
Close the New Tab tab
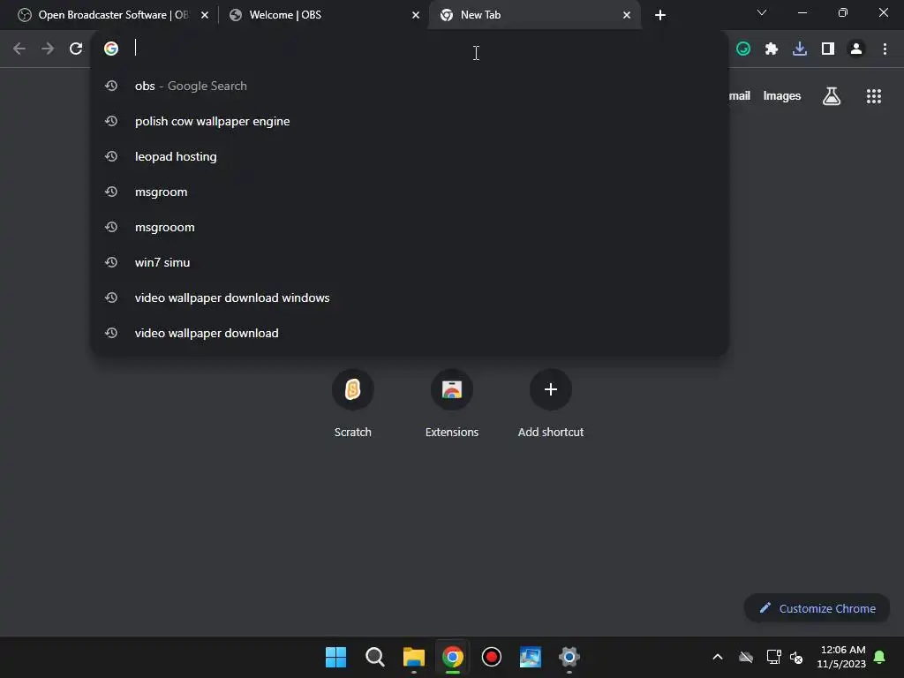pyautogui.click(x=627, y=15)
